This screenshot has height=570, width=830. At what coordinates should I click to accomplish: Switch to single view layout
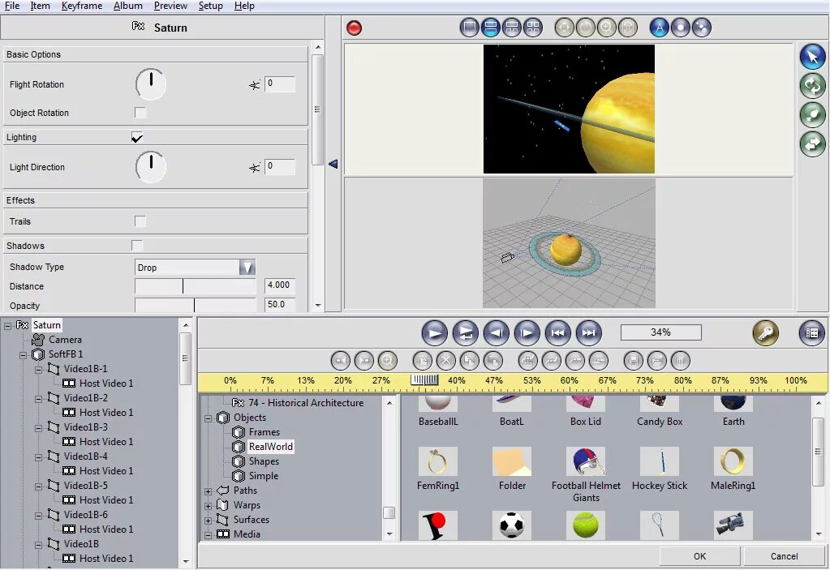click(x=469, y=28)
